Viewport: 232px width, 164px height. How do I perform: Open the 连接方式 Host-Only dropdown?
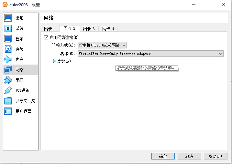point(102,45)
